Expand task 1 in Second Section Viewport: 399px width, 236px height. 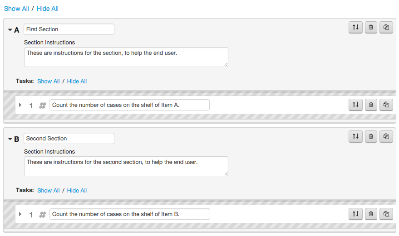pyautogui.click(x=20, y=214)
